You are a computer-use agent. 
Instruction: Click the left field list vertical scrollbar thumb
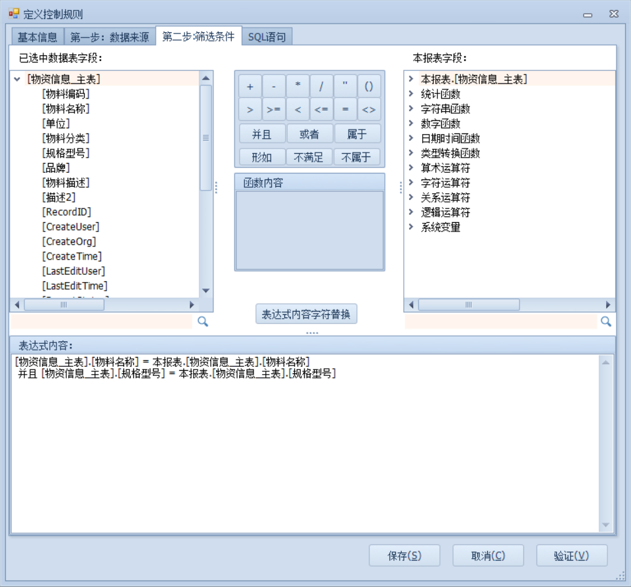(206, 138)
